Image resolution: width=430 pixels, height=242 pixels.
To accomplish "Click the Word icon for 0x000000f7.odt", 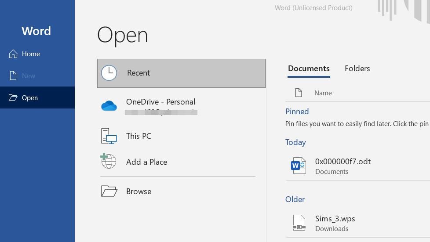I will point(299,166).
